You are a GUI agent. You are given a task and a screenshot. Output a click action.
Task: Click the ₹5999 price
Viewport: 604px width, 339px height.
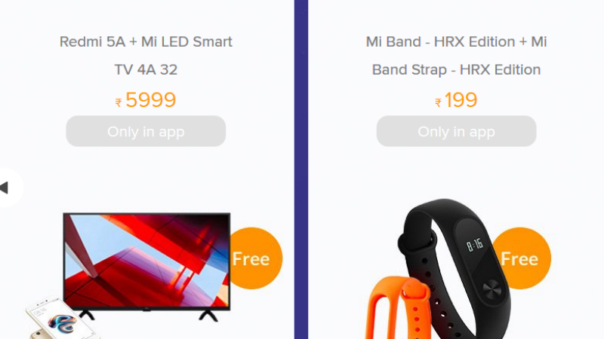146,100
